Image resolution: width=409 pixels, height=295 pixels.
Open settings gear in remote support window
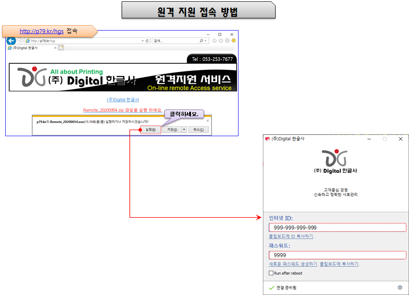point(400,288)
